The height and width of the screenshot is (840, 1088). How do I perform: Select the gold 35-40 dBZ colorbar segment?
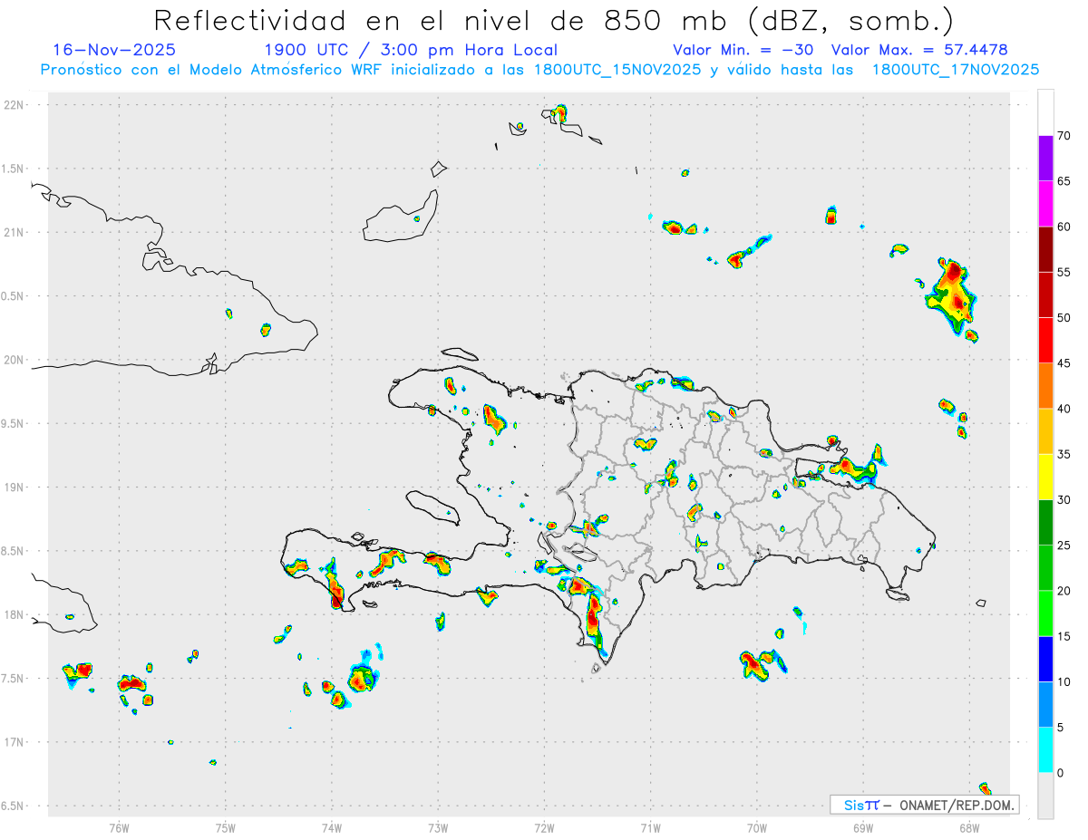1045,431
